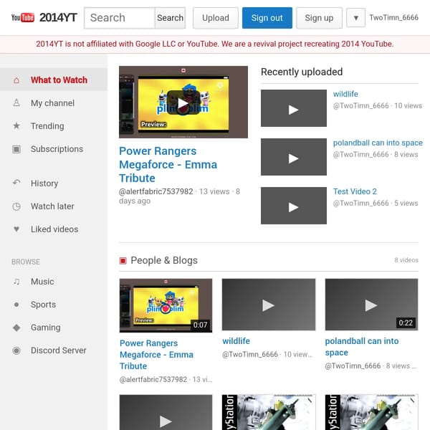Viewport: 430px width, 430px height.
Task: Open the People & Blogs section heading
Action: 164,260
